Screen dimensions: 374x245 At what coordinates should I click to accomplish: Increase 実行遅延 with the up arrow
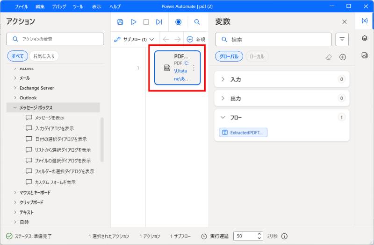click(x=259, y=234)
